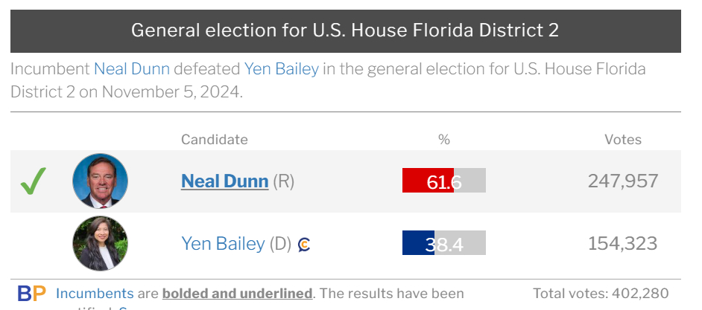Open the bolded Neal Dunn candidate link
702x310 pixels.
coord(224,181)
